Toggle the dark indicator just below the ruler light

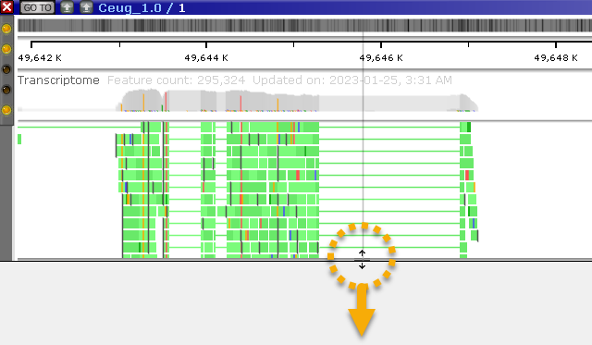pos(6,69)
